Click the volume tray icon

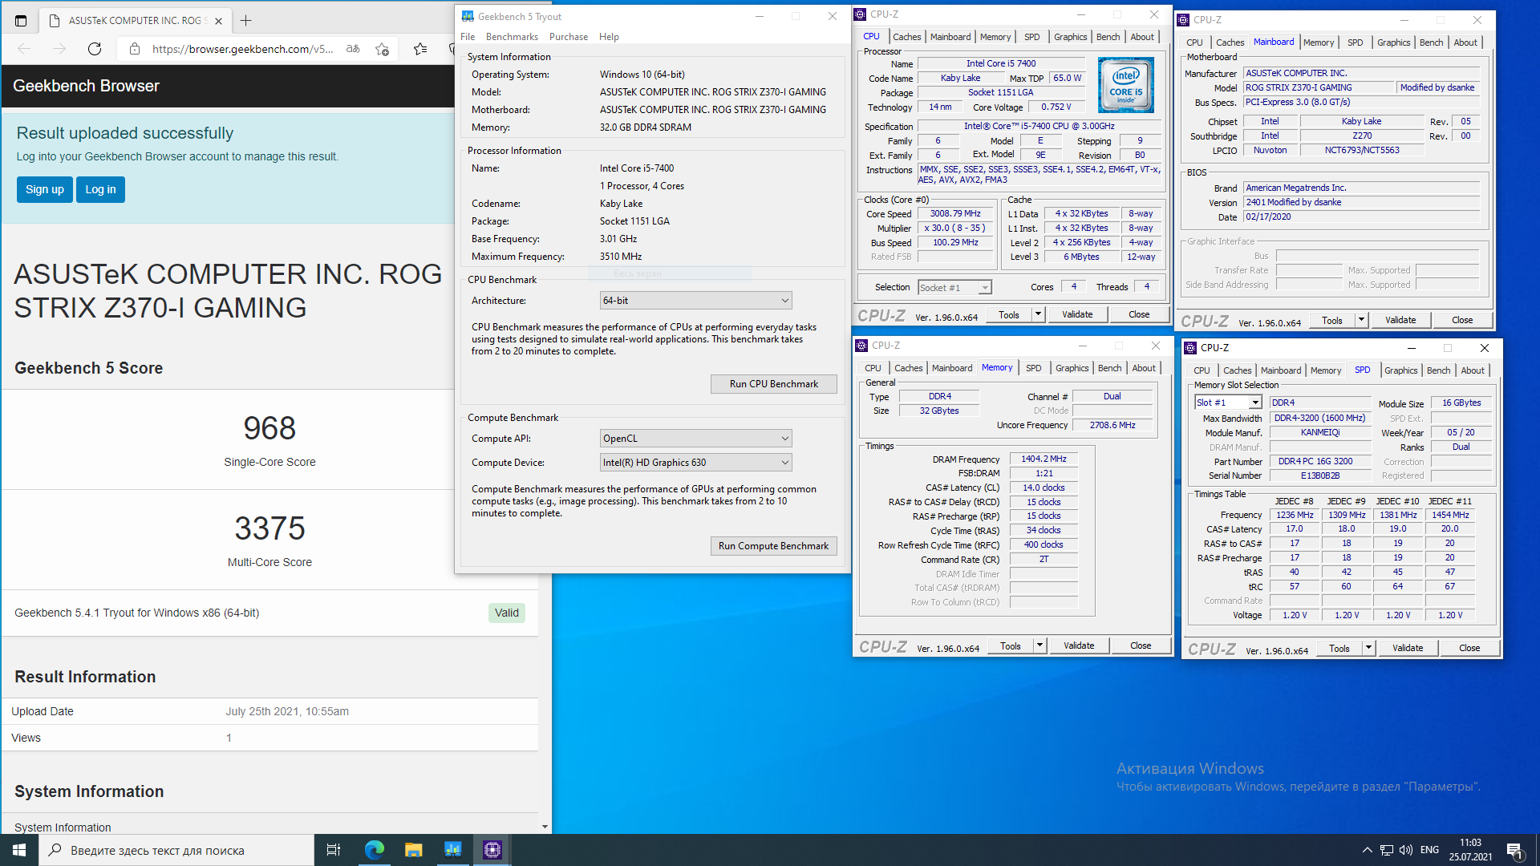(x=1406, y=850)
